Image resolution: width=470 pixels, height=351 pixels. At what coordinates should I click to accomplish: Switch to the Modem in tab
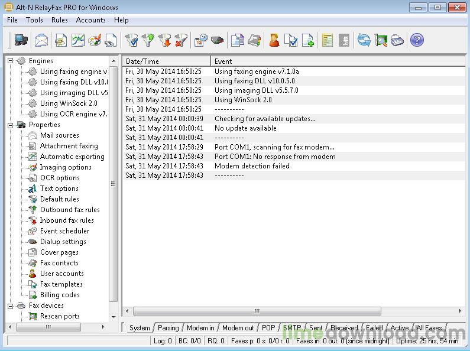(200, 328)
